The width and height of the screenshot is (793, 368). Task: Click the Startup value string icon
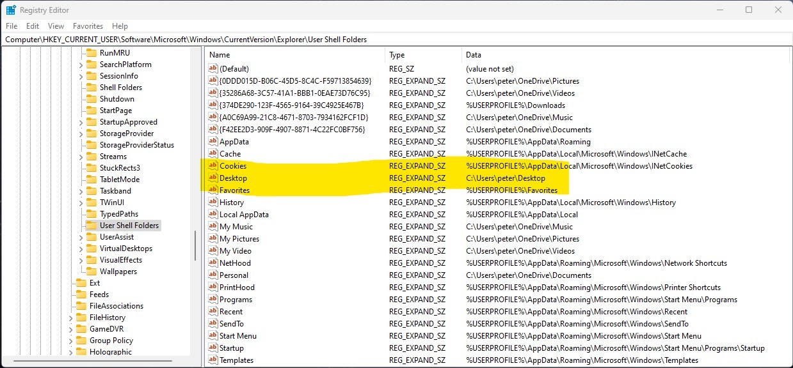pyautogui.click(x=213, y=348)
